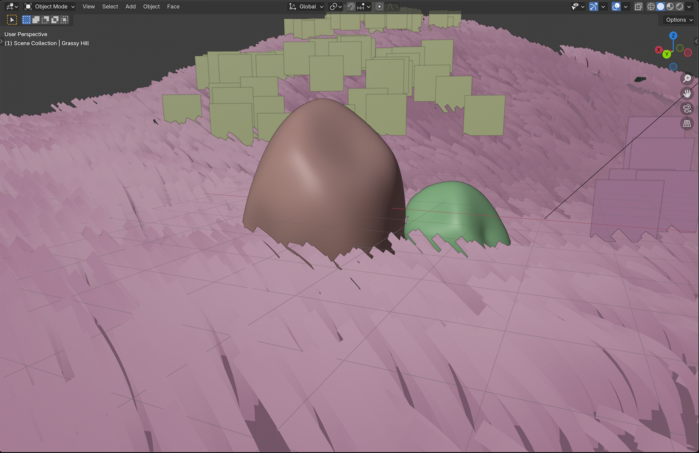Image resolution: width=699 pixels, height=453 pixels.
Task: Switch perspective/orthographic with the grid icon
Action: (687, 124)
